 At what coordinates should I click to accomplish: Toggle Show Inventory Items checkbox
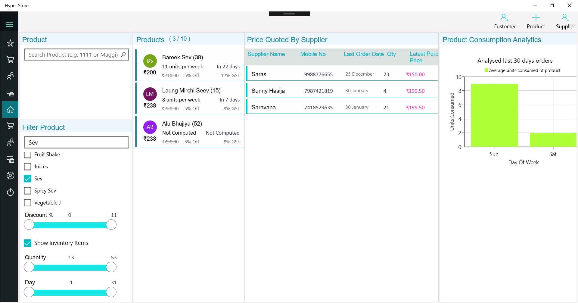point(27,243)
